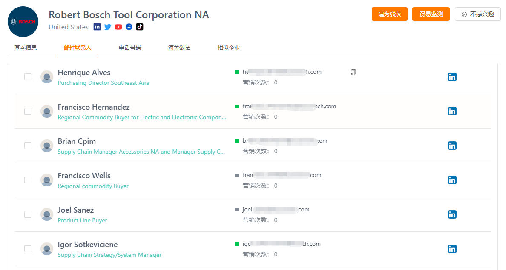Click Joel Sanez's email starting 'joel.'

[x=276, y=210]
